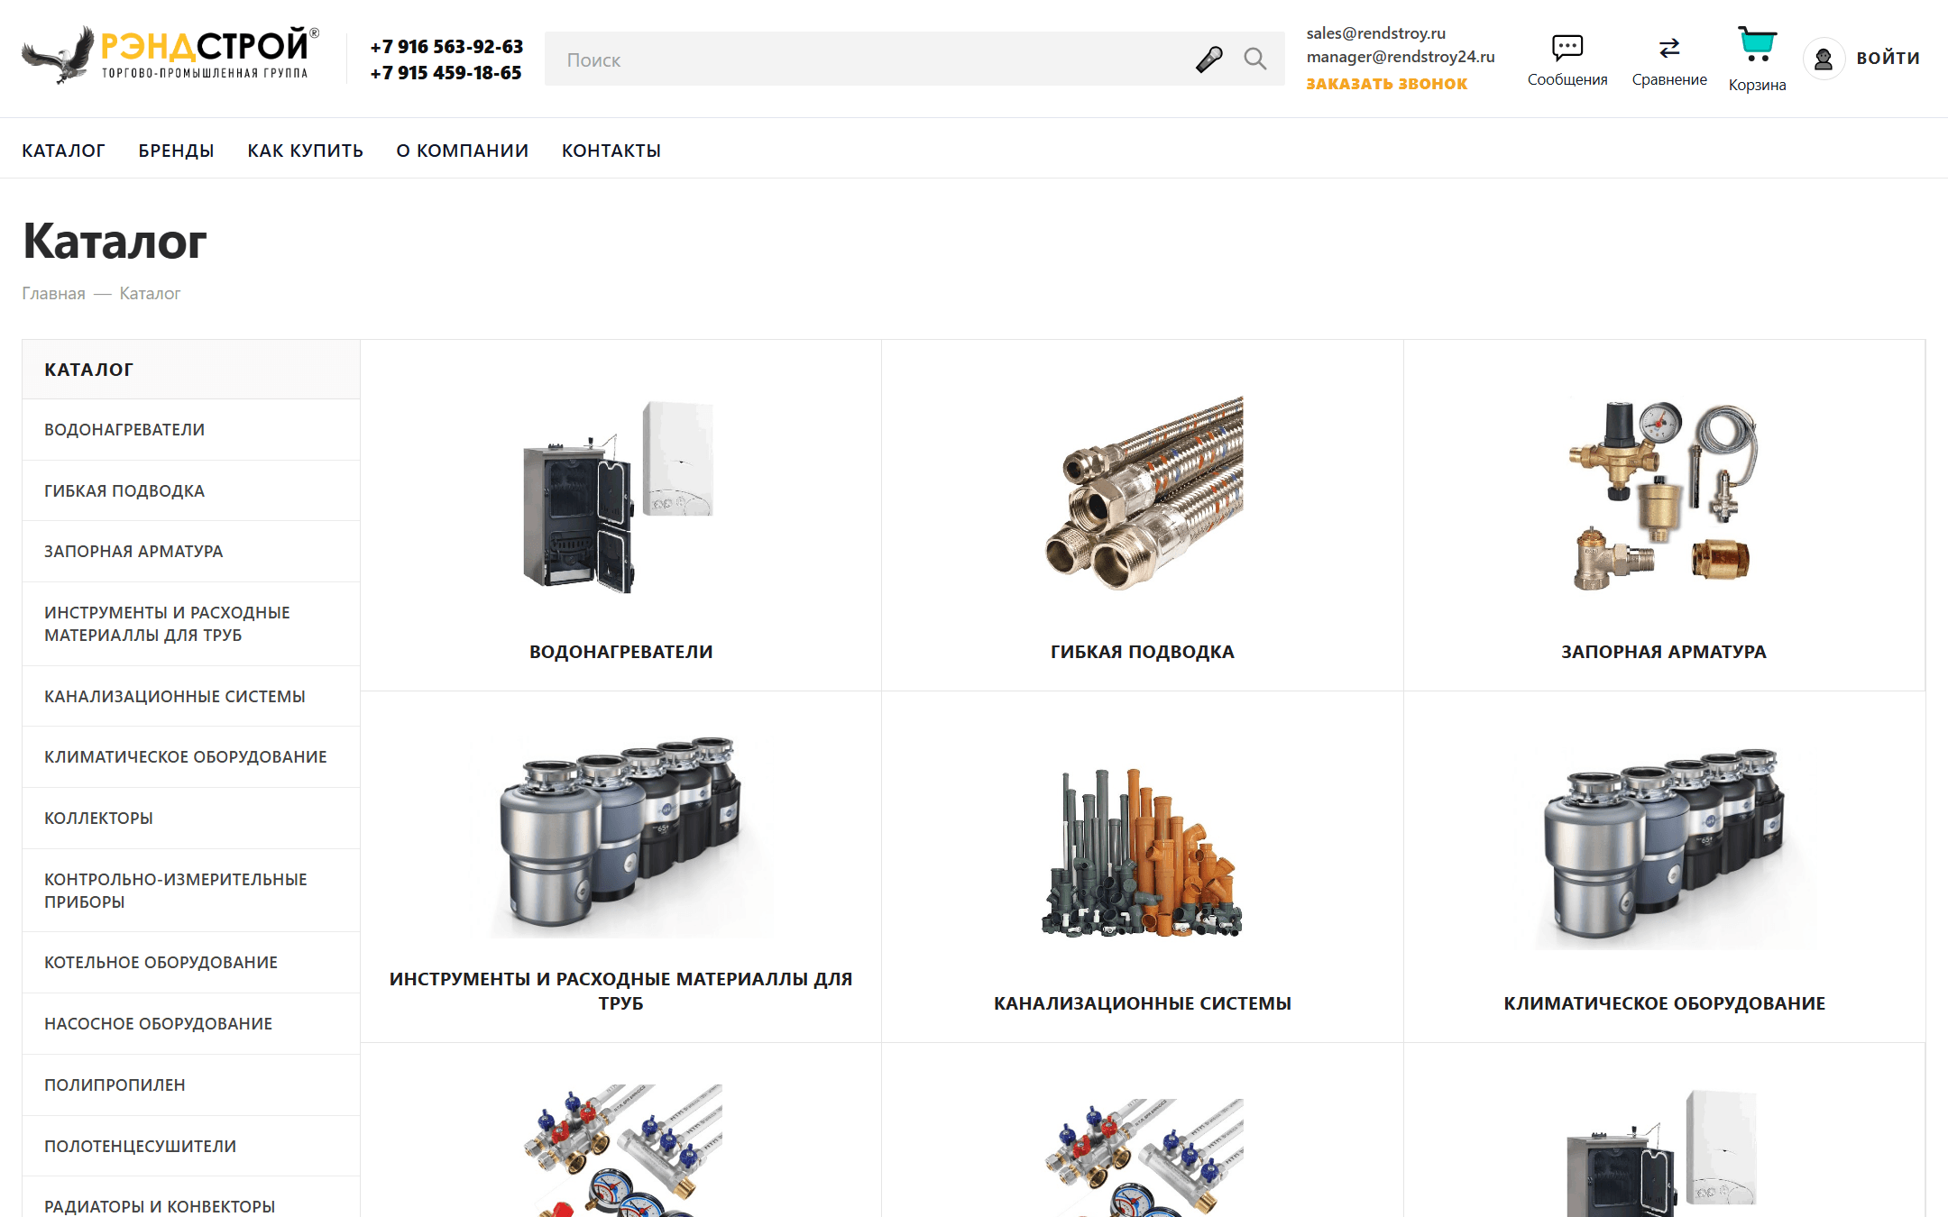
Task: Select sidebar ИНСТРУМЕНТЫ И РАСХОДНЫЕ МАТЕРИАЛЛЫ item
Action: (x=191, y=624)
